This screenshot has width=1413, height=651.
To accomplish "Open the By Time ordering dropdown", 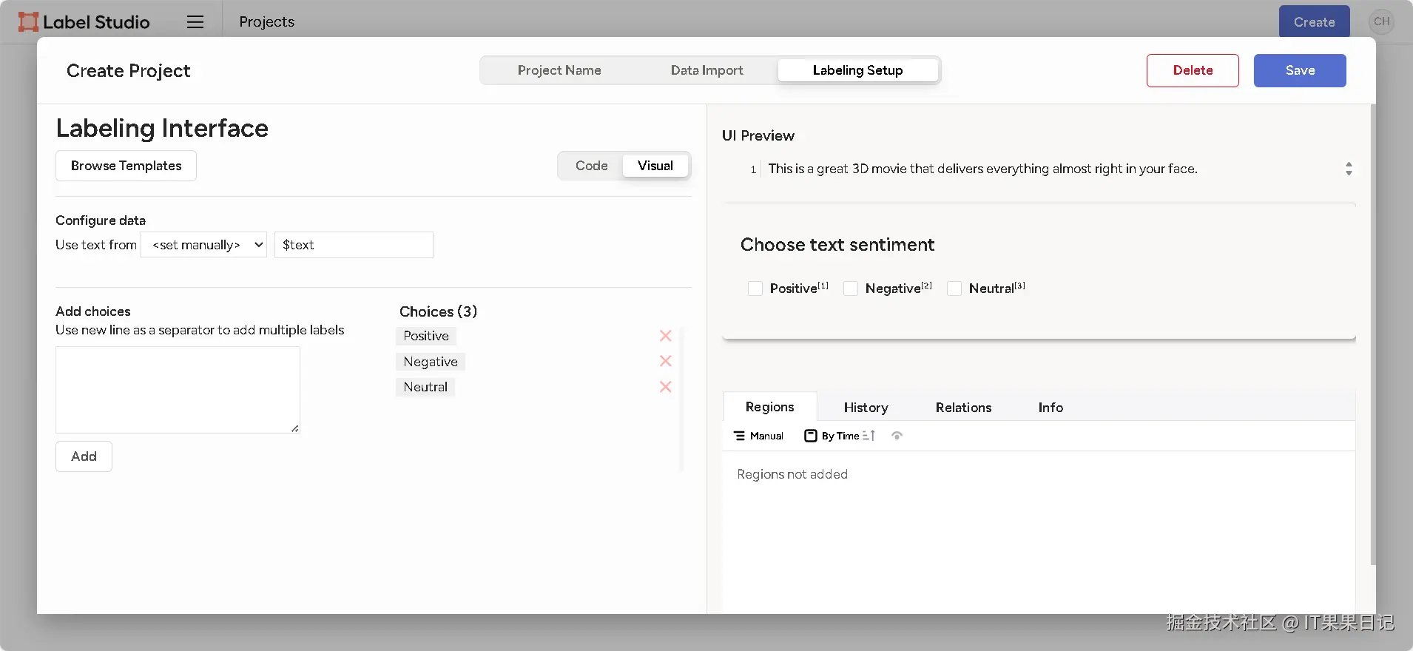I will tap(832, 436).
